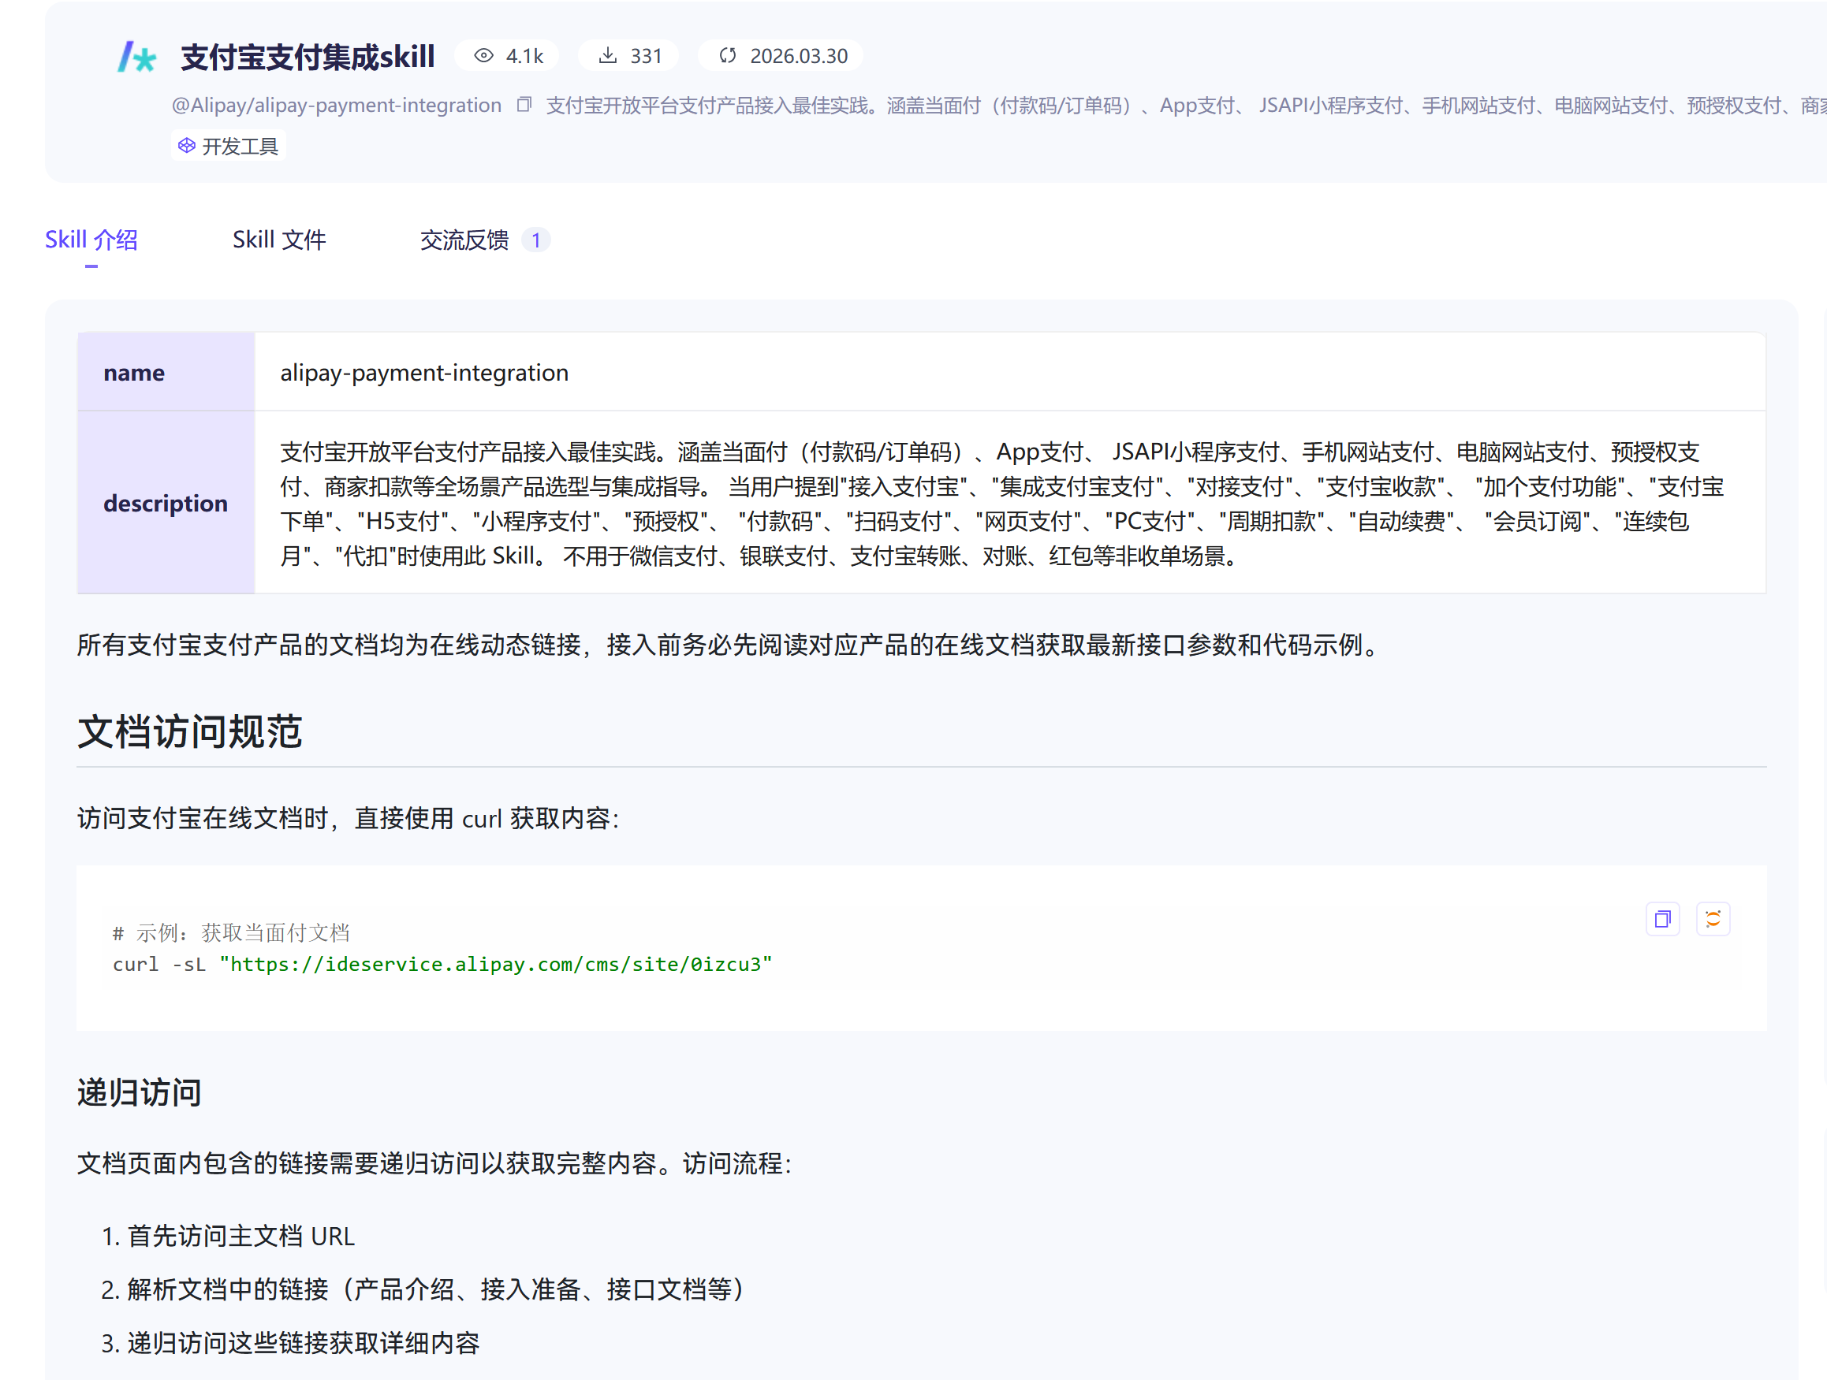This screenshot has height=1380, width=1827.
Task: Click the 支付宝支付集成skill title
Action: point(308,57)
